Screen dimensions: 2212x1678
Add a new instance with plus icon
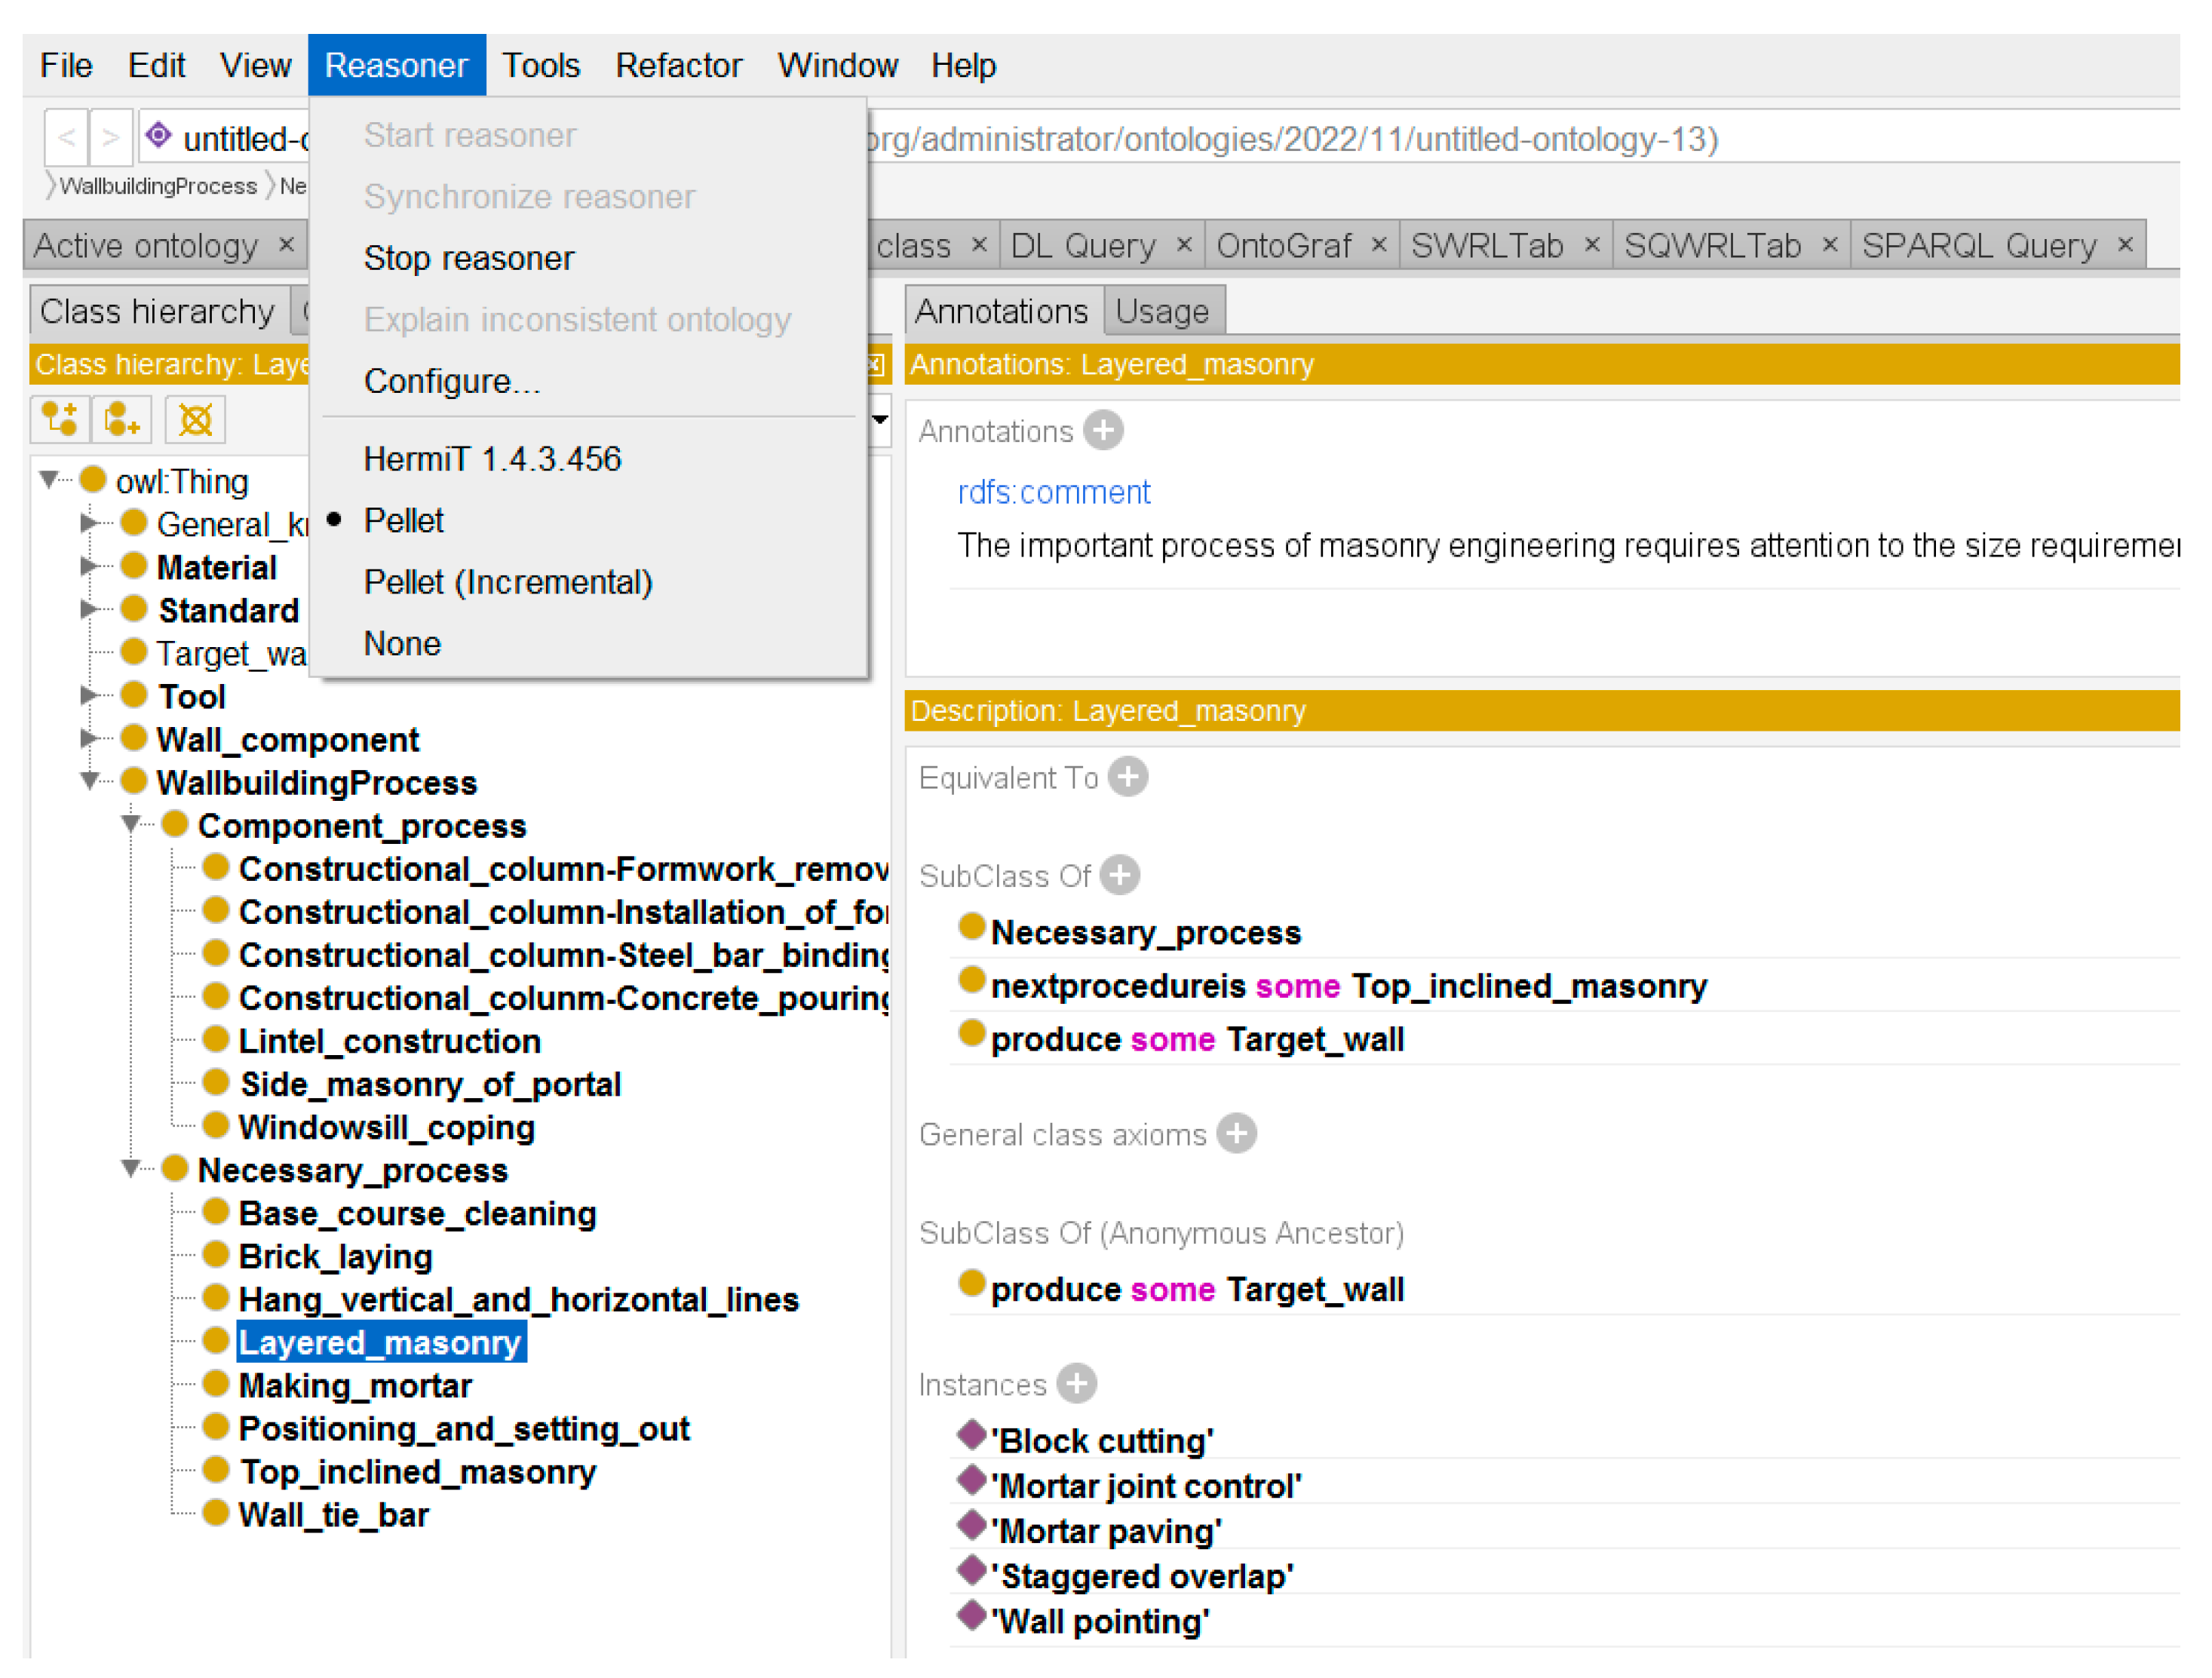(x=1076, y=1384)
